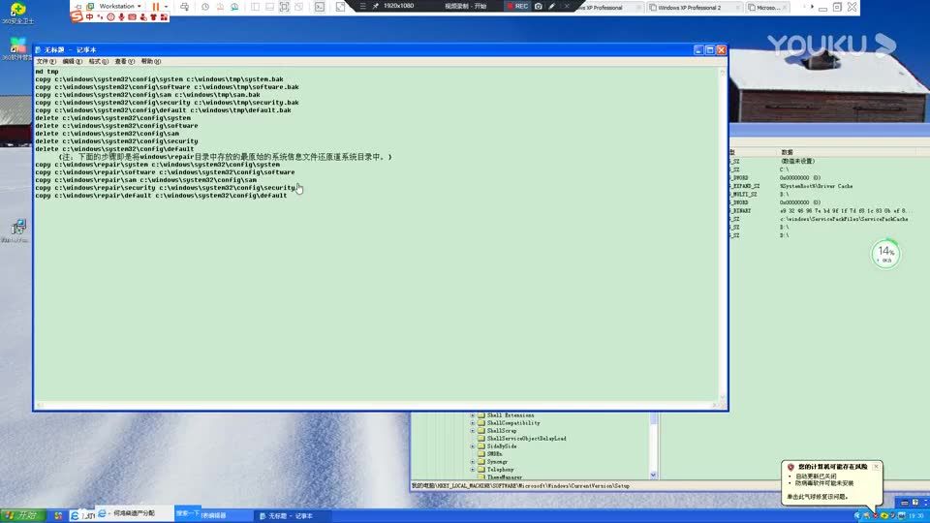
Task: Toggle Chinese input mode 中
Action: tap(89, 17)
